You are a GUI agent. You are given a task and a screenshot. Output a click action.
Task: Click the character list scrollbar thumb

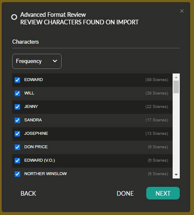pos(176,87)
